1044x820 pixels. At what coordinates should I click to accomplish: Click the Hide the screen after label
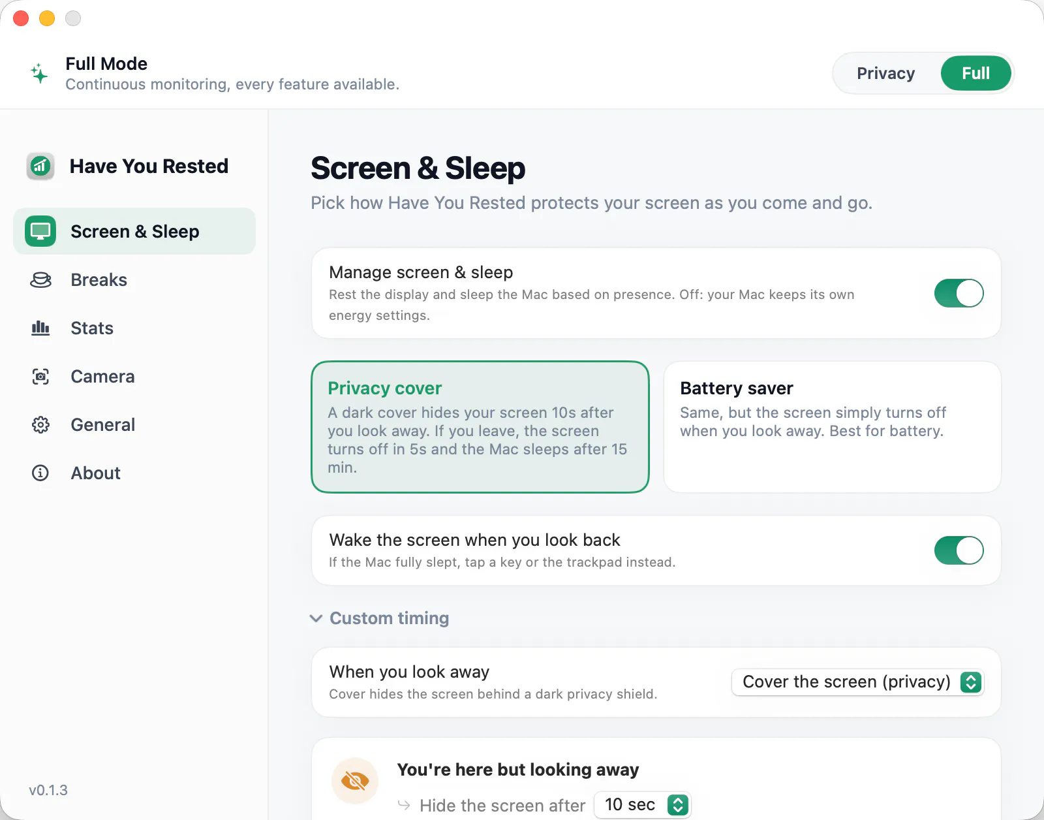tap(502, 806)
